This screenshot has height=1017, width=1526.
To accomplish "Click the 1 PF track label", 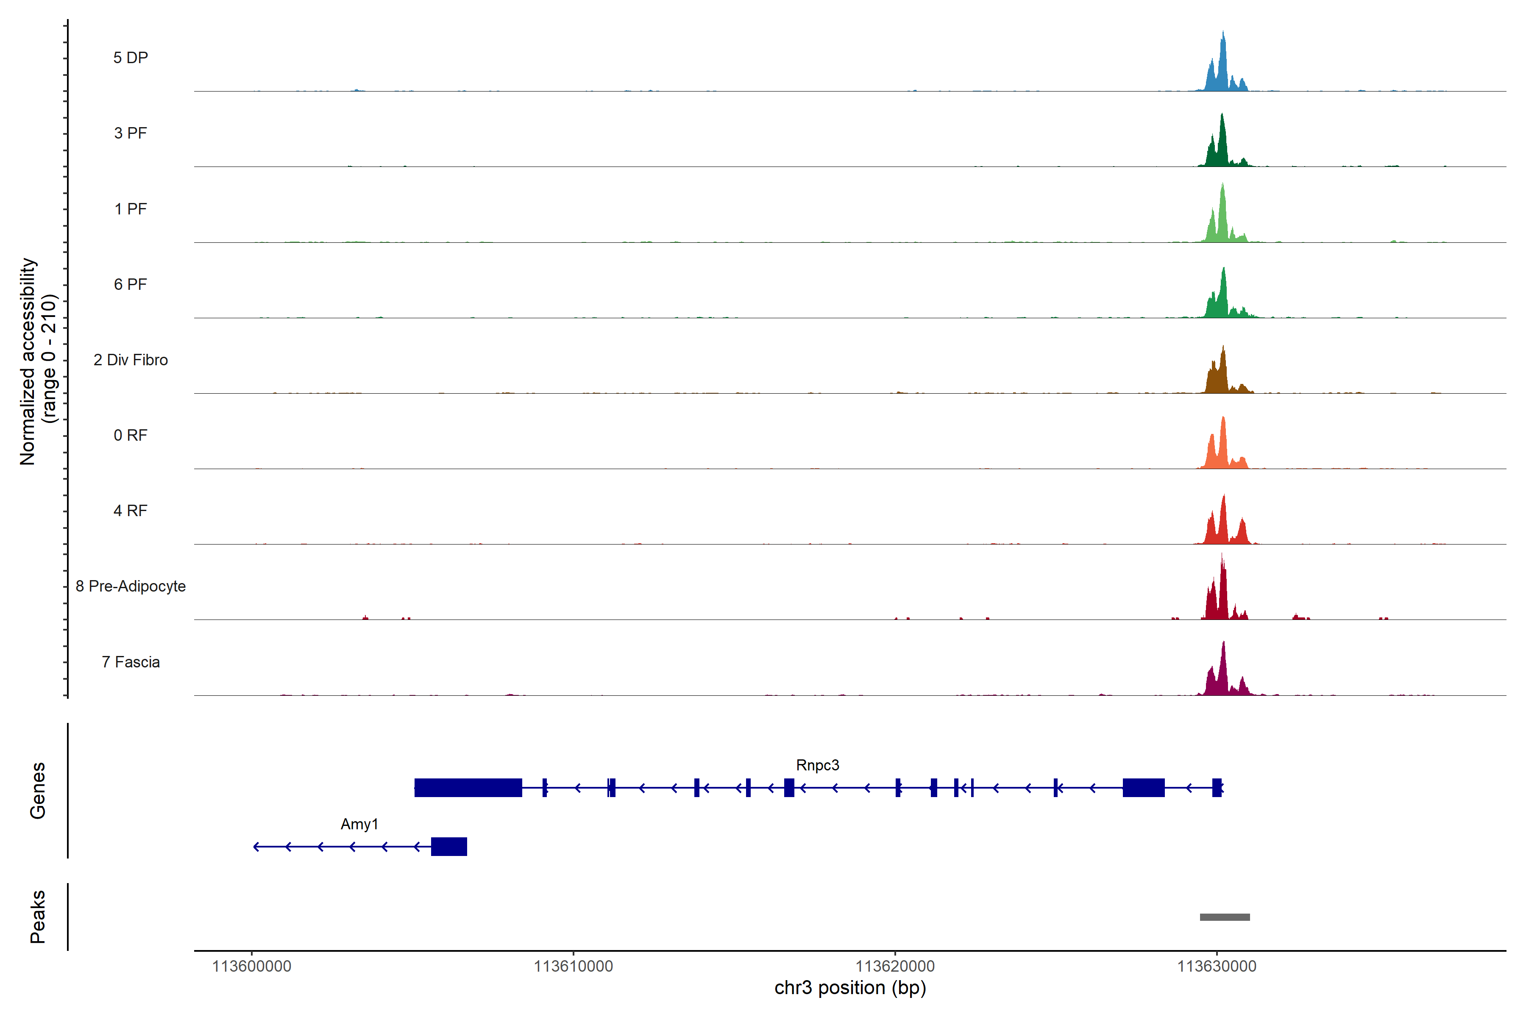I will (x=131, y=209).
